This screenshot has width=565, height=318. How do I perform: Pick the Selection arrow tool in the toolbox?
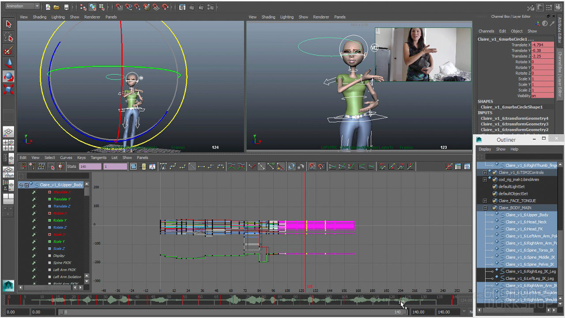click(8, 24)
